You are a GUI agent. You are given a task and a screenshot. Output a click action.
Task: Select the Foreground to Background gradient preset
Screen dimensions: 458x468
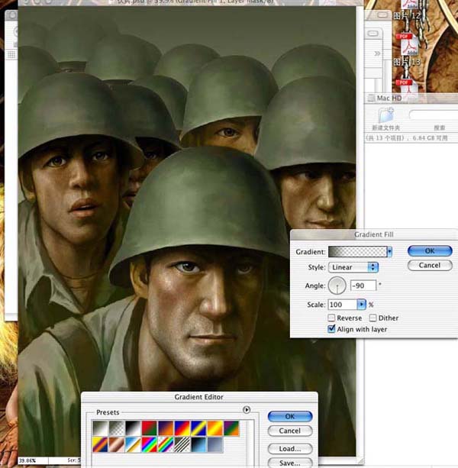101,428
